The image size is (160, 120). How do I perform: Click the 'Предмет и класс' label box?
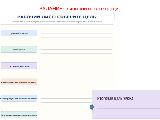(x=19, y=33)
